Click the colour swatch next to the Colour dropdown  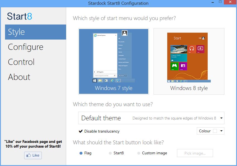215,131
